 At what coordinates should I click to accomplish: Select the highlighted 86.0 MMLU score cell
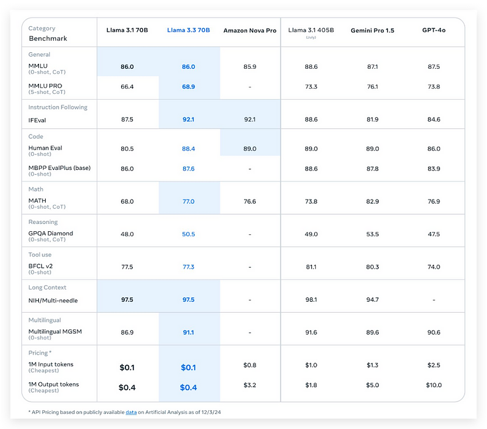pyautogui.click(x=127, y=66)
